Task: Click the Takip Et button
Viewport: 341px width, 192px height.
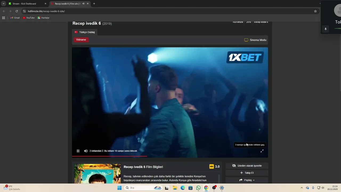Action: point(247,173)
